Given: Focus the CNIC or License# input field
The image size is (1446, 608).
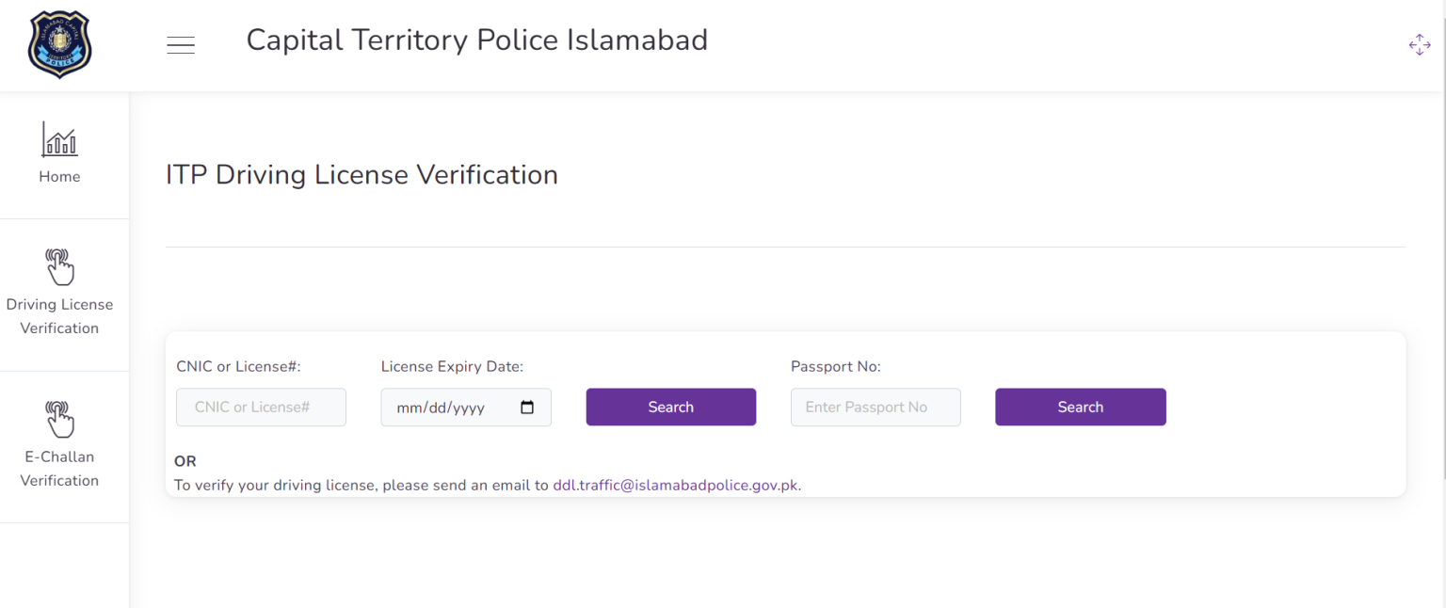Looking at the screenshot, I should coord(261,407).
